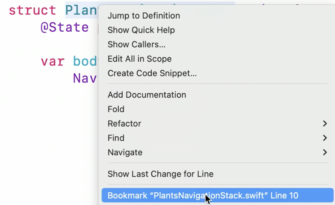Bookmark PlantsNavigationStack.swift Line 10
The height and width of the screenshot is (205, 335).
tap(217, 195)
